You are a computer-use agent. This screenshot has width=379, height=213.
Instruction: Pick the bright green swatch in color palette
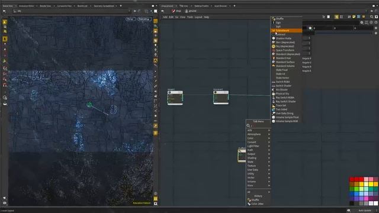coord(356,189)
